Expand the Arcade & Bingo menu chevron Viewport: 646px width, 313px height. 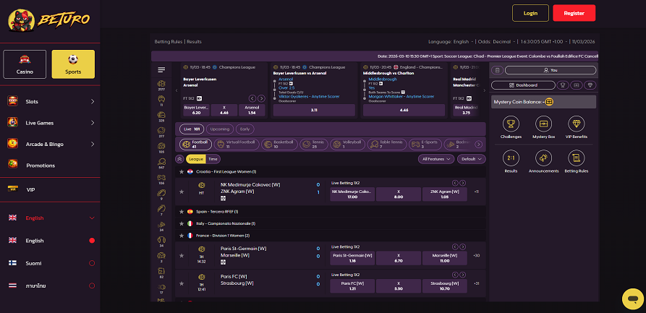click(x=93, y=144)
